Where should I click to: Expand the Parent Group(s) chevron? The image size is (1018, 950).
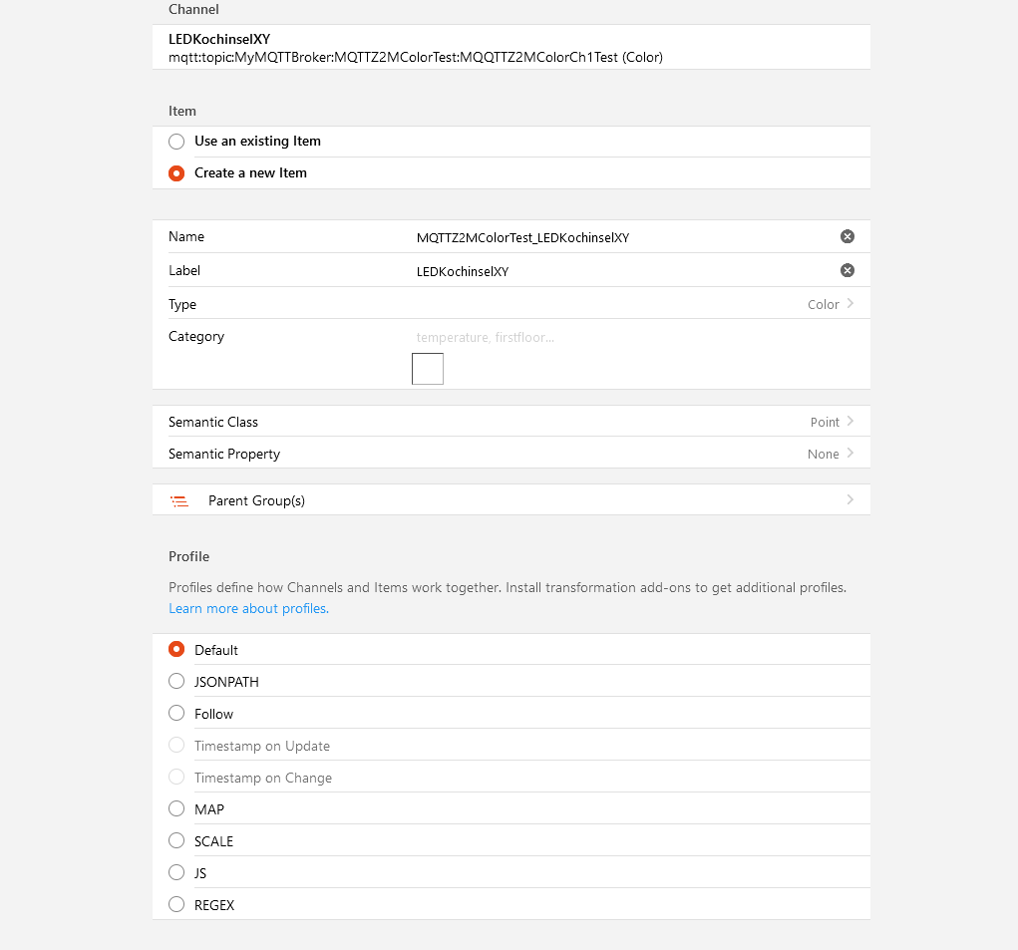click(x=849, y=499)
